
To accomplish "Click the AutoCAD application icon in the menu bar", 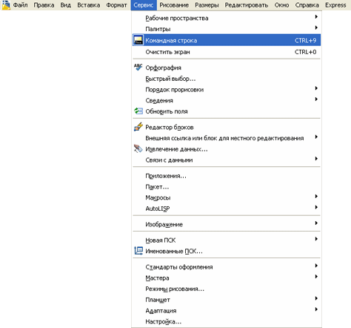I will (x=6, y=5).
